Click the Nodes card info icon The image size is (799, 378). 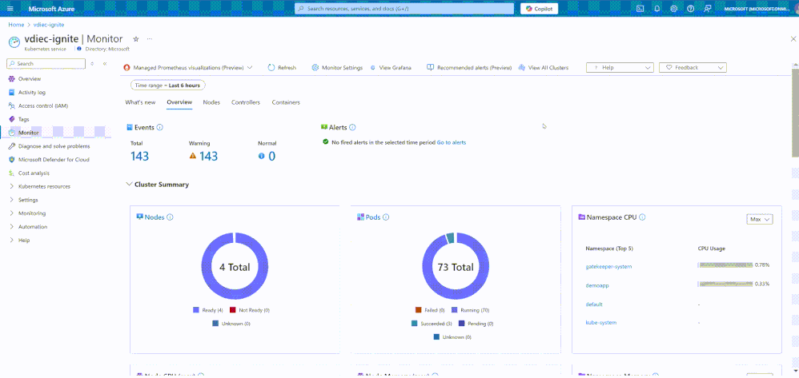point(171,217)
